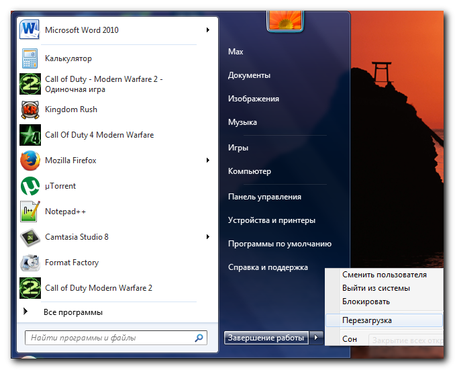
Task: Expand the Все программы arrow
Action: [26, 312]
